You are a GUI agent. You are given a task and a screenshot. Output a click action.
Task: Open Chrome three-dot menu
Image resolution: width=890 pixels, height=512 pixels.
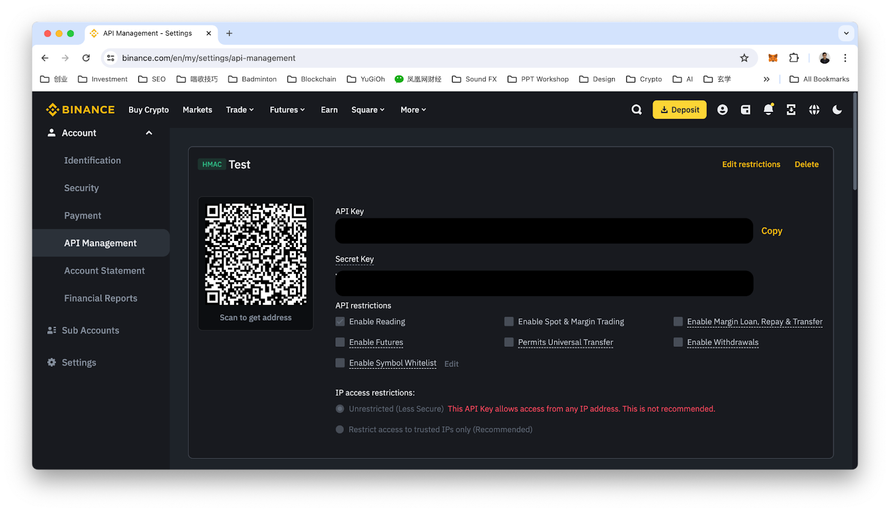845,58
